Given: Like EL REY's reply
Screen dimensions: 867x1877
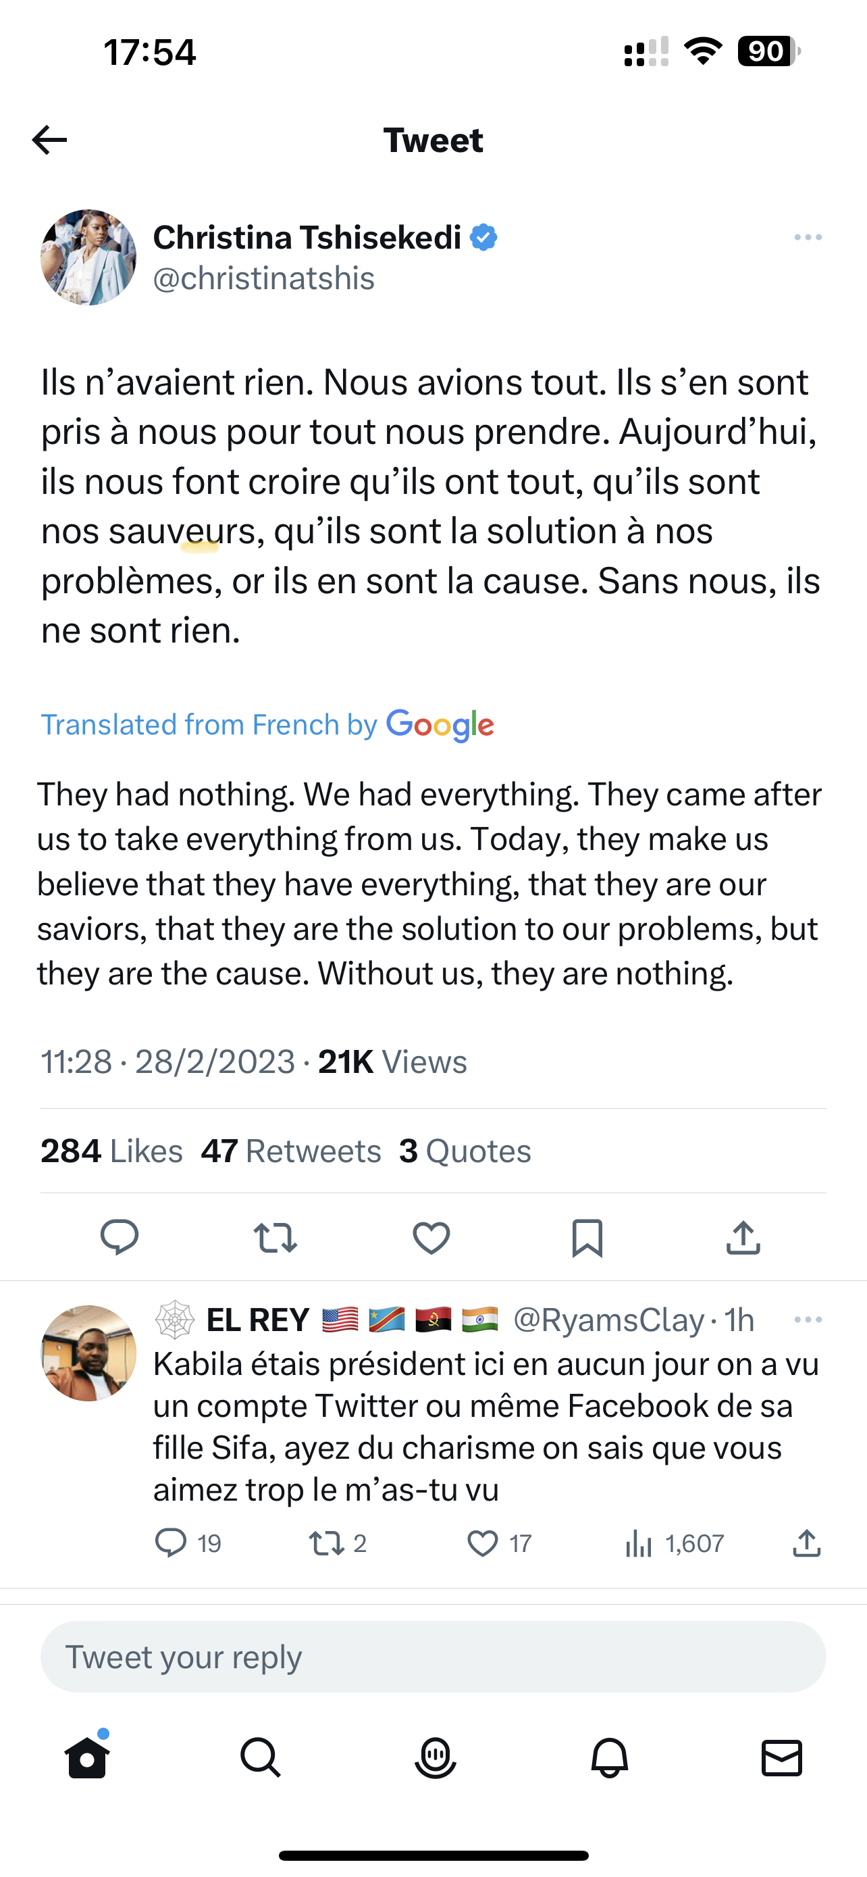Looking at the screenshot, I should pyautogui.click(x=483, y=1543).
